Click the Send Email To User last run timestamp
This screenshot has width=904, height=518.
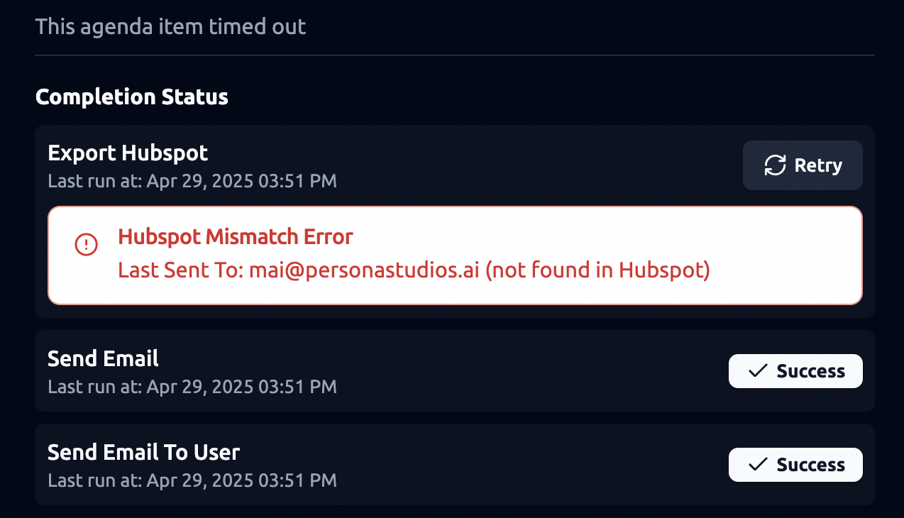click(192, 480)
